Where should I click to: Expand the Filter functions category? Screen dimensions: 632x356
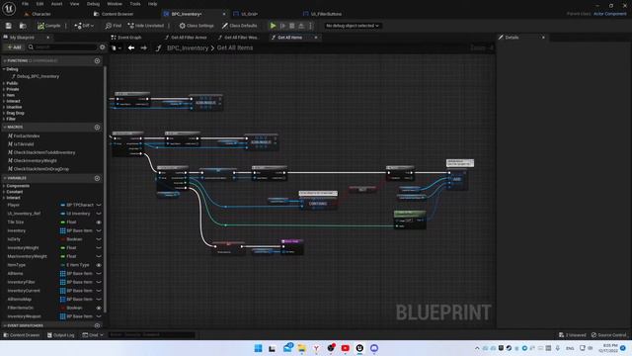point(4,119)
